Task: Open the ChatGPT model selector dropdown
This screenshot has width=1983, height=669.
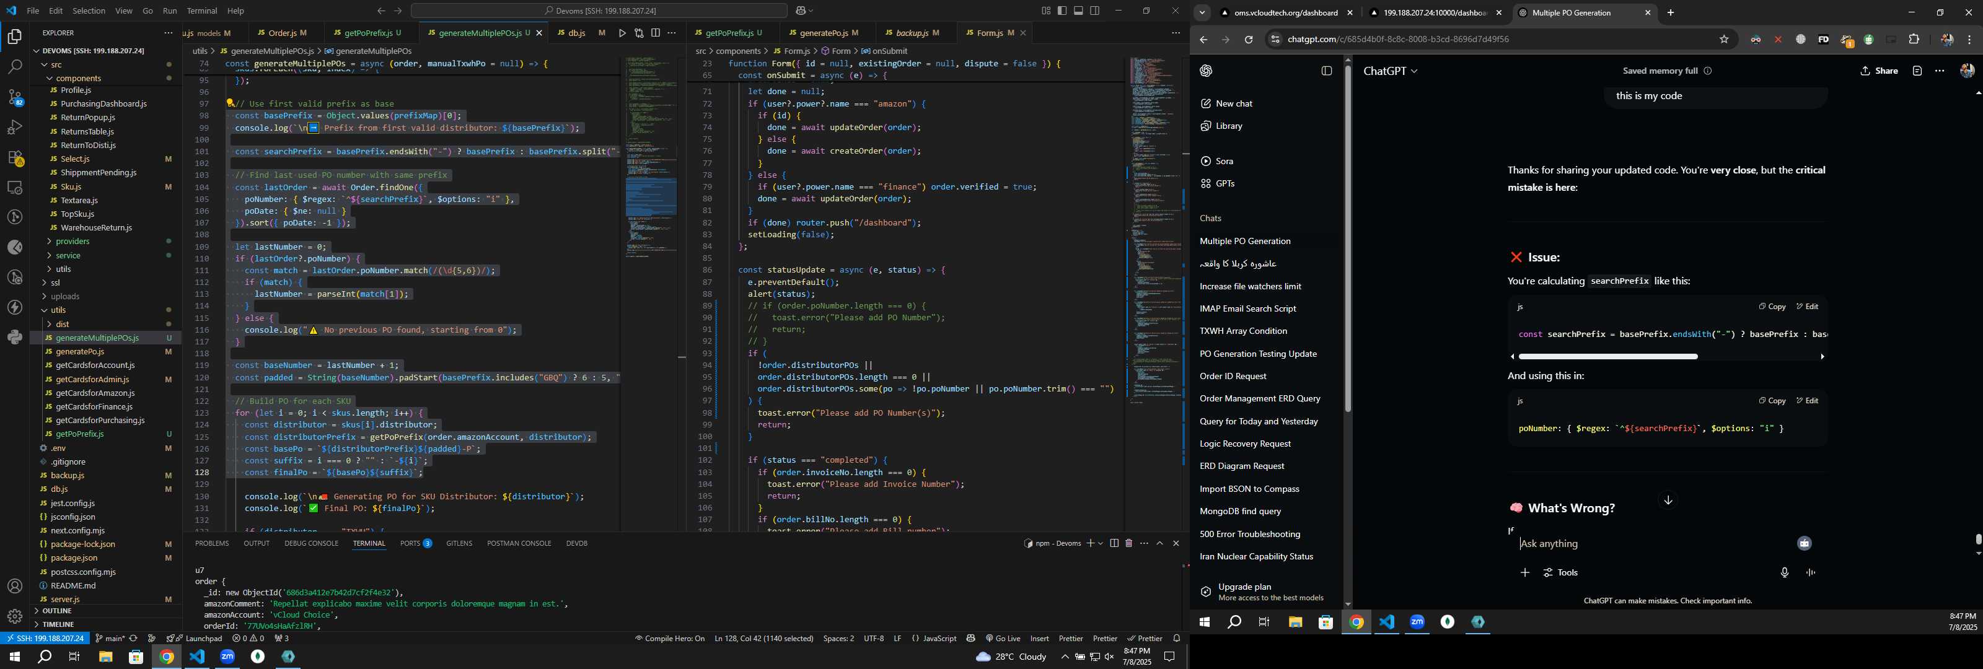Action: pyautogui.click(x=1390, y=71)
